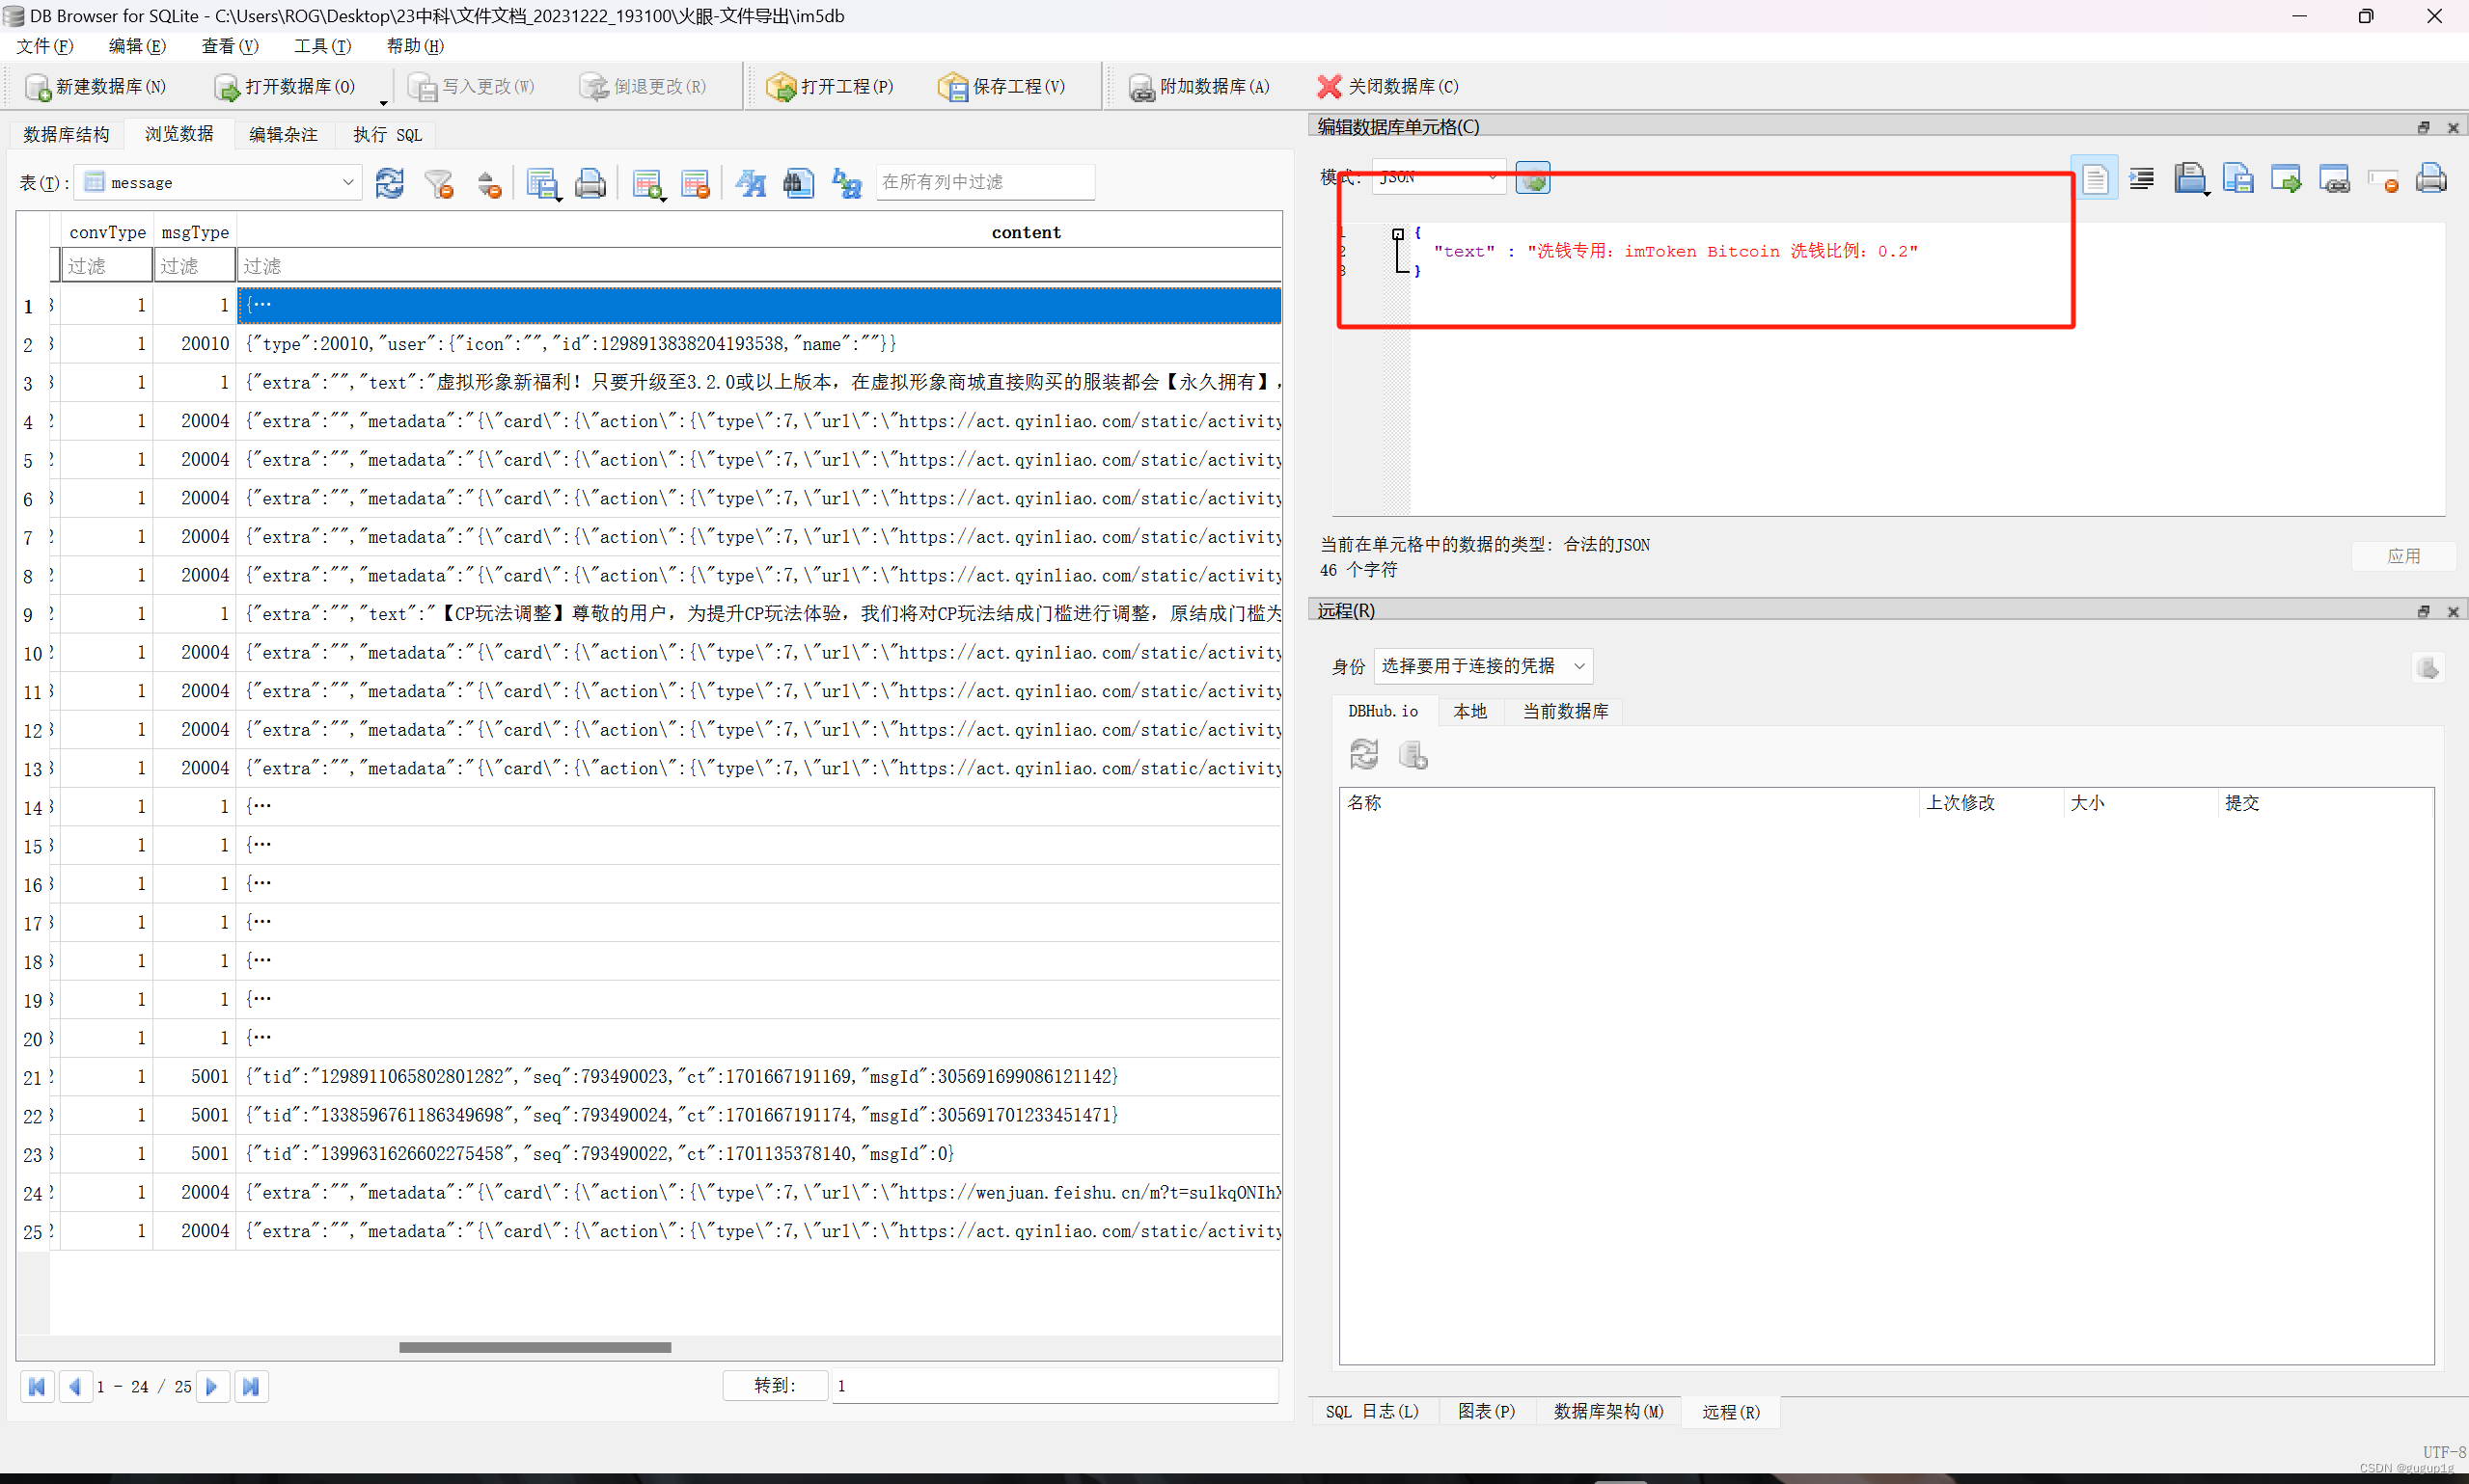Open the table selector showing message
Image resolution: width=2469 pixels, height=1484 pixels.
tap(219, 183)
